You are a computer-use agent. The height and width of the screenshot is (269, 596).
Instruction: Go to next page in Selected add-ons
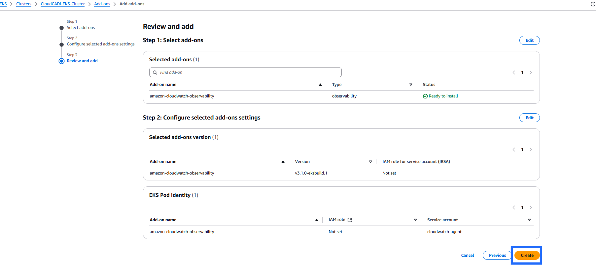(x=531, y=73)
